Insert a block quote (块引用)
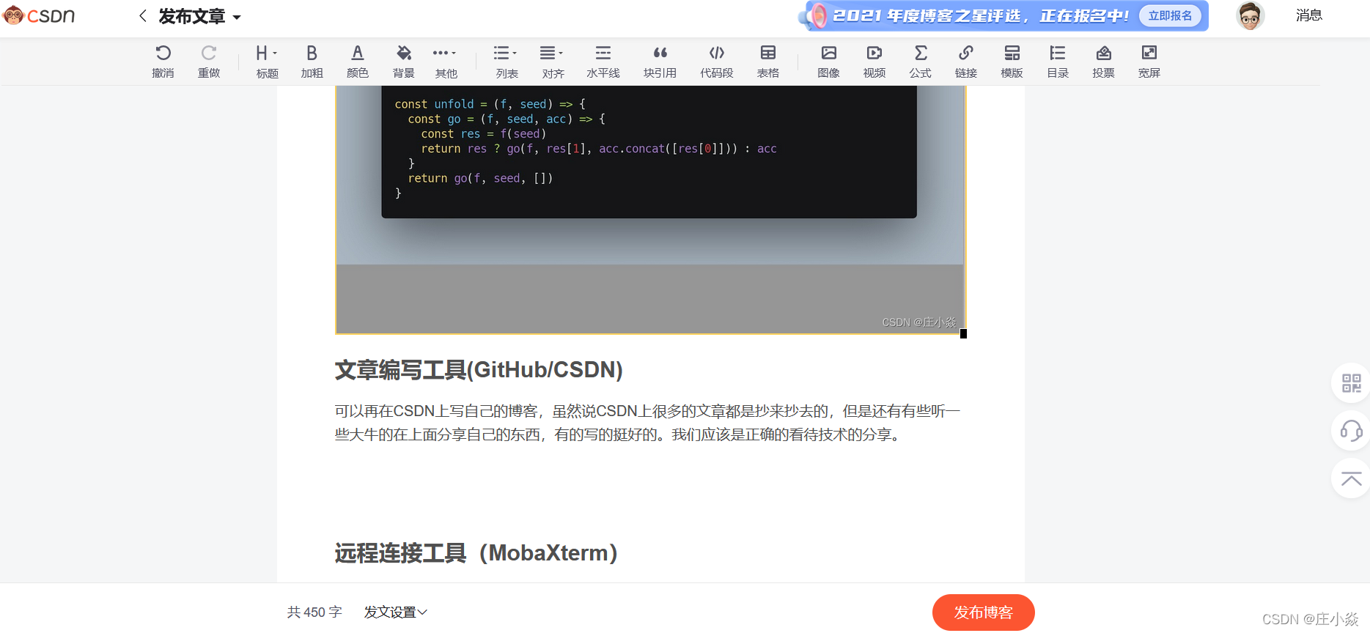Viewport: 1370px width, 633px height. pos(660,61)
